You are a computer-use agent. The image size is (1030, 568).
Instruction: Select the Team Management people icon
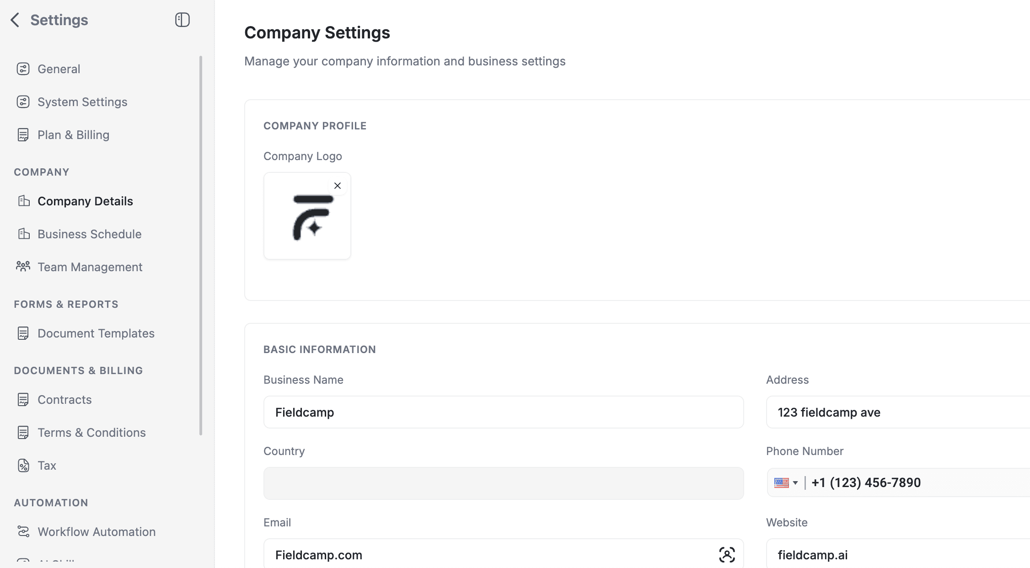pyautogui.click(x=23, y=267)
